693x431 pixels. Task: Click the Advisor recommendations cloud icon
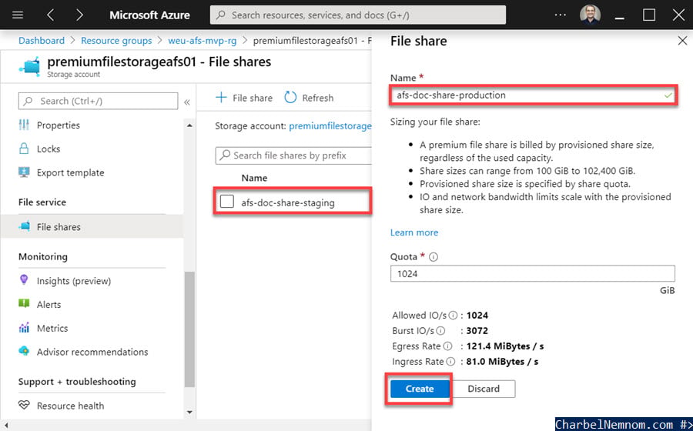click(x=24, y=351)
